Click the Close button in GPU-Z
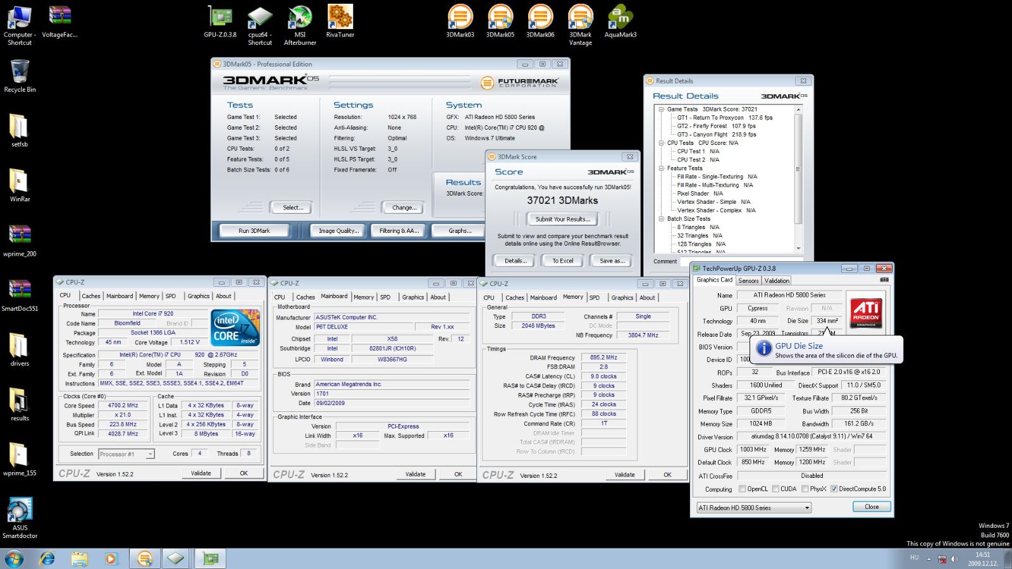Screen dimensions: 1012x569 [x=872, y=507]
